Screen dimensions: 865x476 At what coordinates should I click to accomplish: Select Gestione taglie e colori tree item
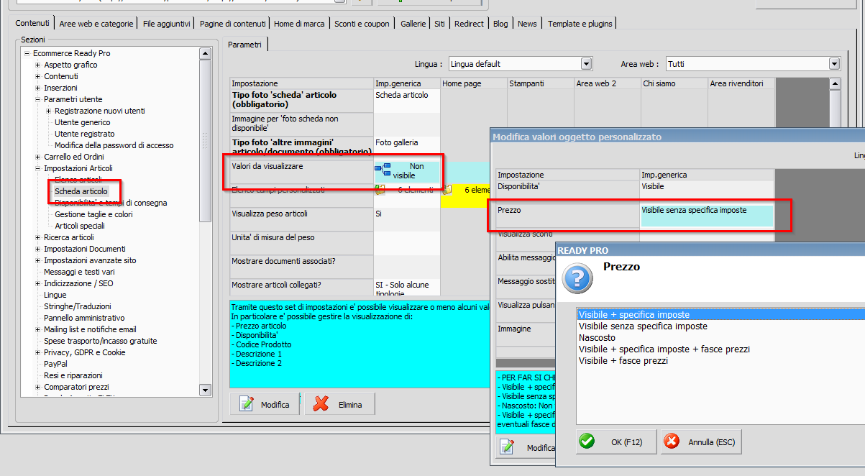[93, 214]
